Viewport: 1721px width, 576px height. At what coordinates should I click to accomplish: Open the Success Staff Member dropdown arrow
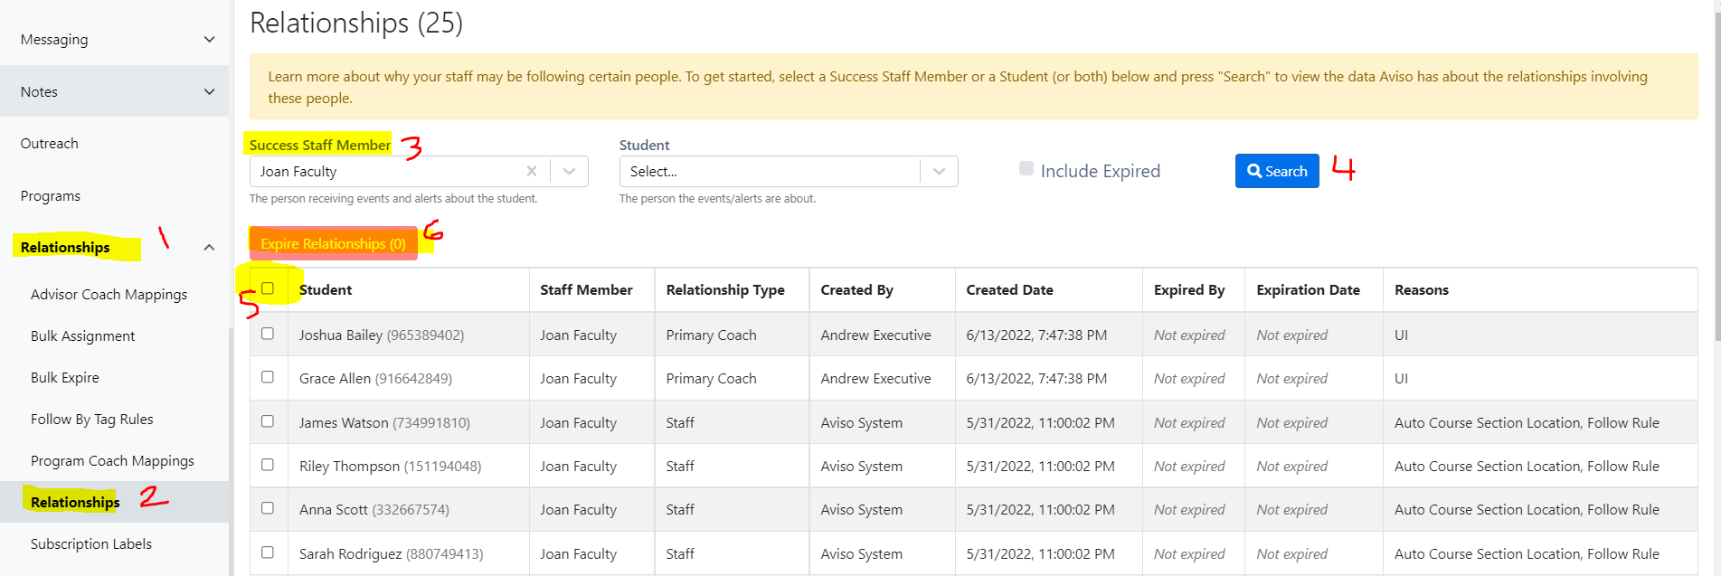click(x=570, y=171)
